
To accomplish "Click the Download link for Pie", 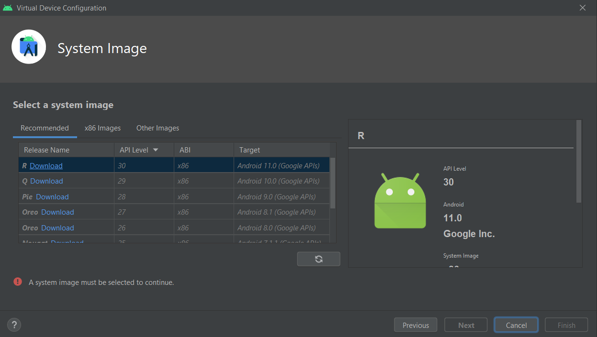I will pyautogui.click(x=52, y=196).
